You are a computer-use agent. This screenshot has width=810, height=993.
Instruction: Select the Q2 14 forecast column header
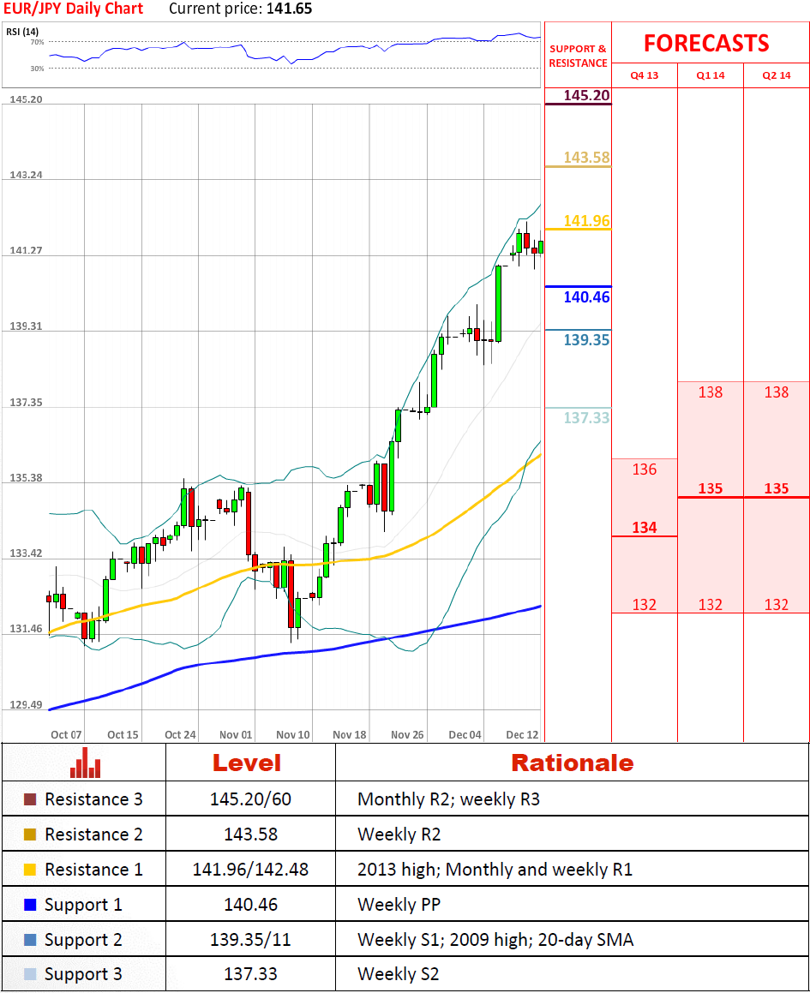pyautogui.click(x=776, y=75)
